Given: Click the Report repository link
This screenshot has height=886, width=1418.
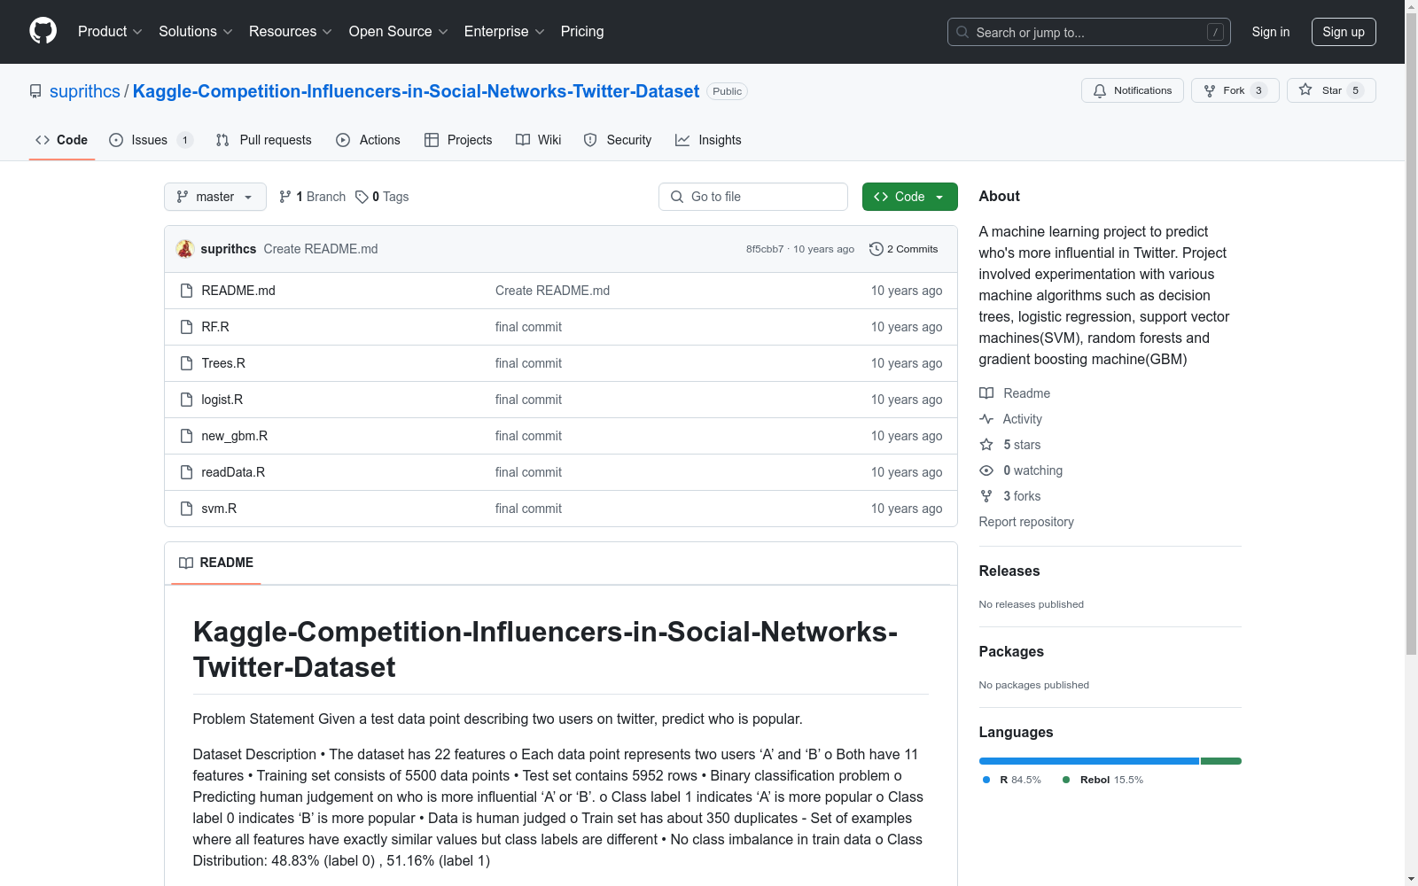Looking at the screenshot, I should pyautogui.click(x=1026, y=522).
